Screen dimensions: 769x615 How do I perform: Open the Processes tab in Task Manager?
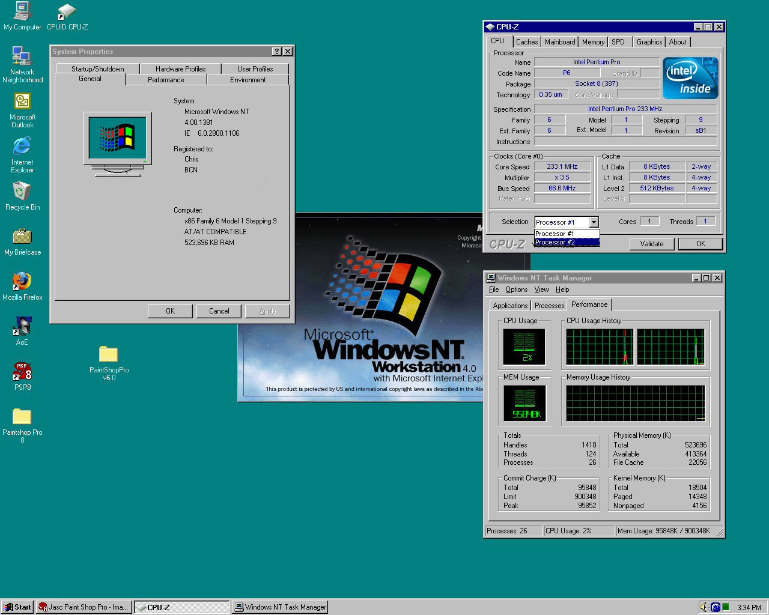549,306
